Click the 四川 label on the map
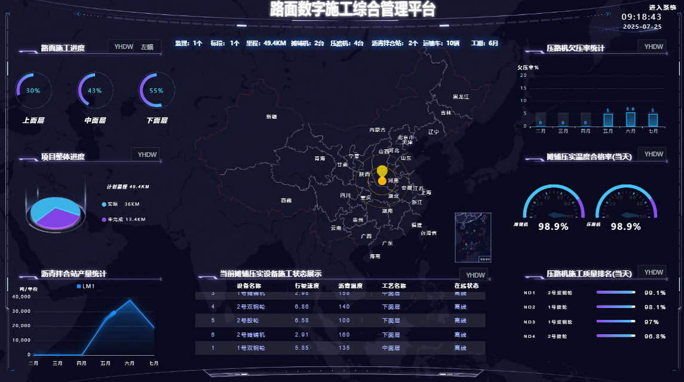 tap(345, 195)
